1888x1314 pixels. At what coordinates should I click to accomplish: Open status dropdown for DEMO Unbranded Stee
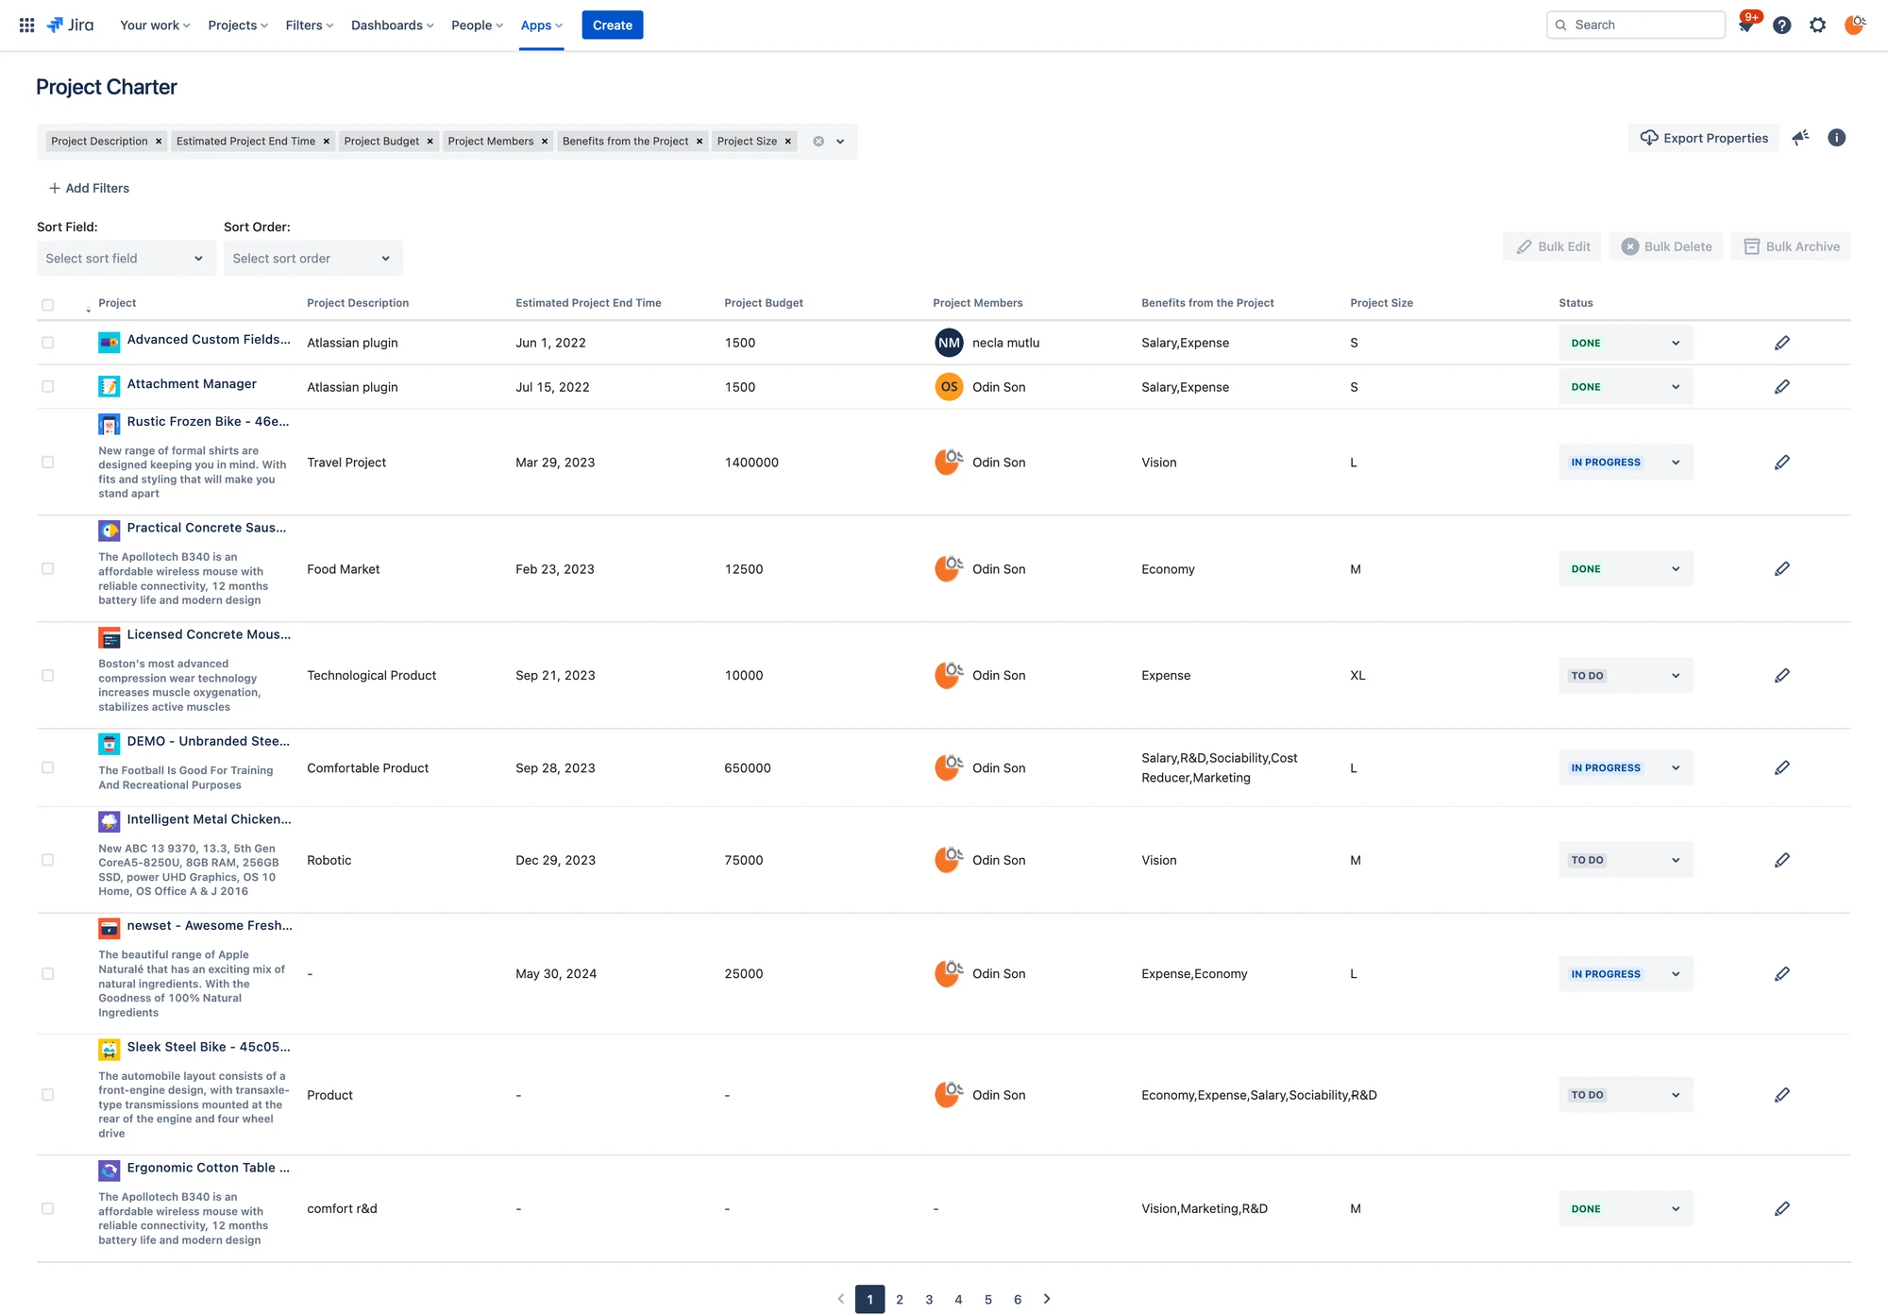[x=1626, y=768]
